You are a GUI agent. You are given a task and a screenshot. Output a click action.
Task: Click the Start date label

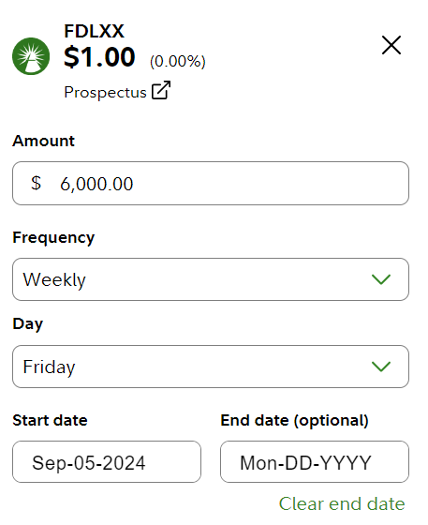pyautogui.click(x=50, y=420)
